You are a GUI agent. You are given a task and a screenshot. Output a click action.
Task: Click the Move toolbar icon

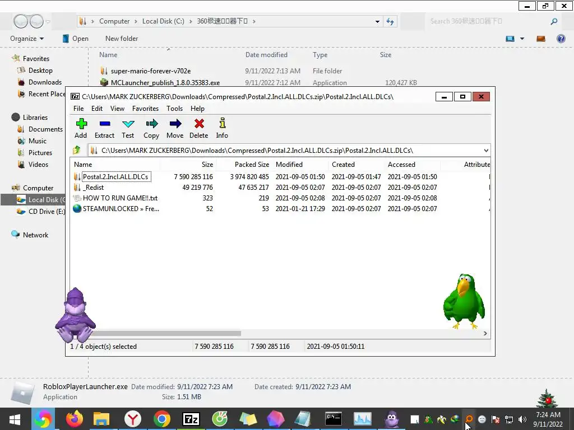175,128
